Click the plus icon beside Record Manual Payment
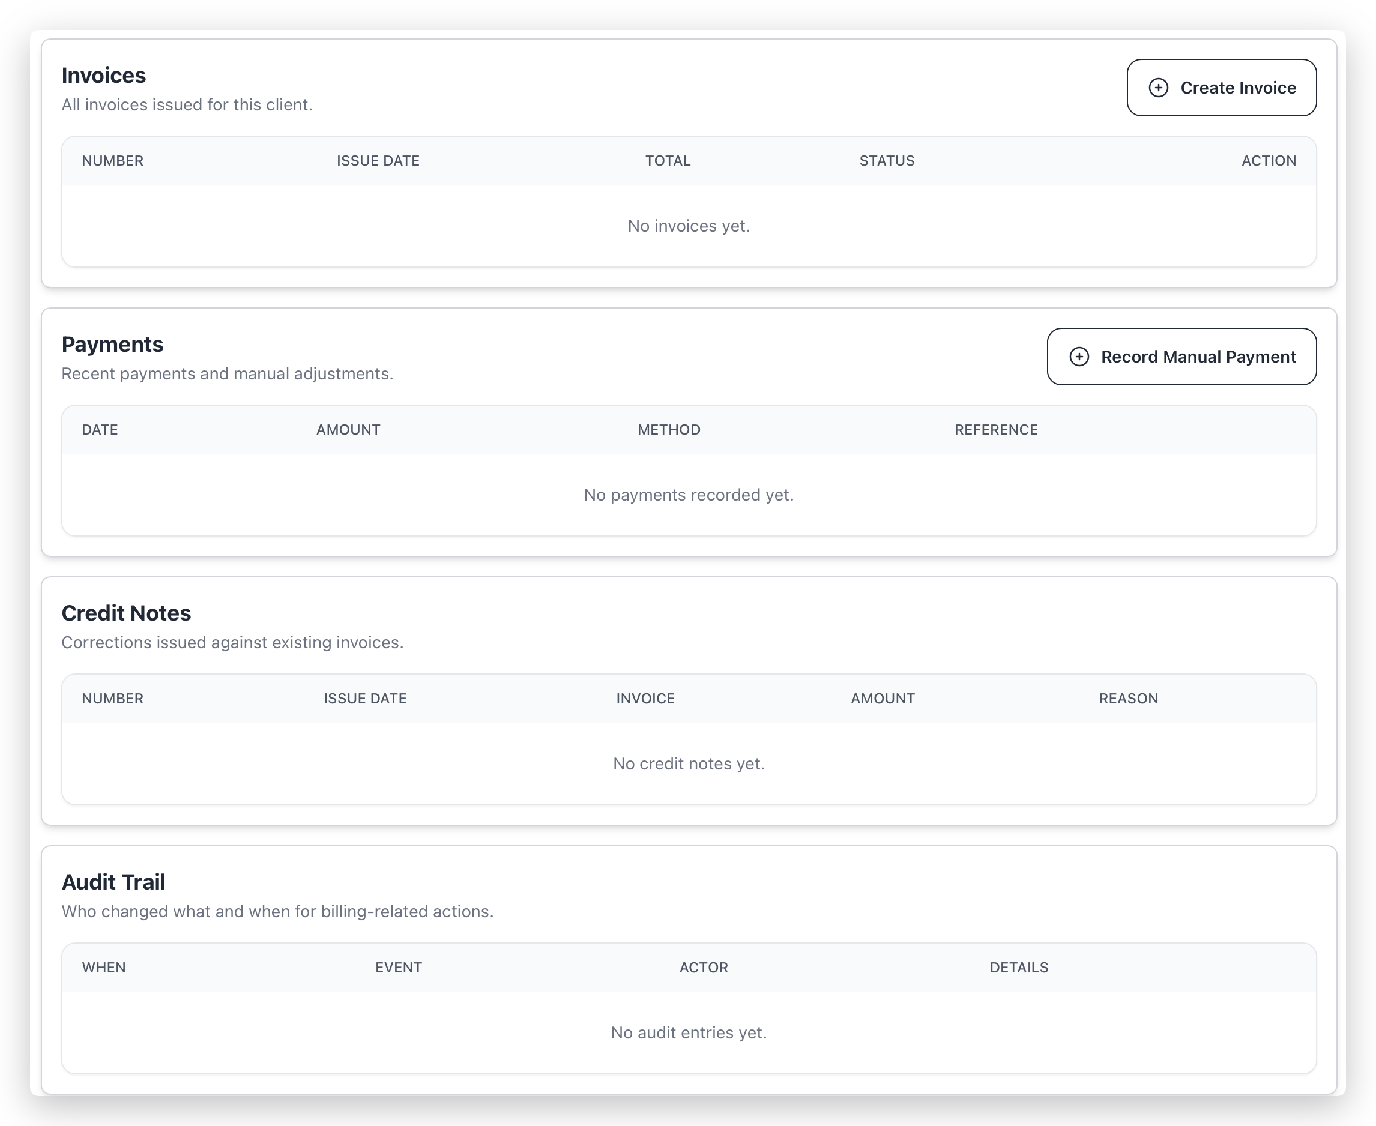Screen dimensions: 1376x1126 [1079, 357]
